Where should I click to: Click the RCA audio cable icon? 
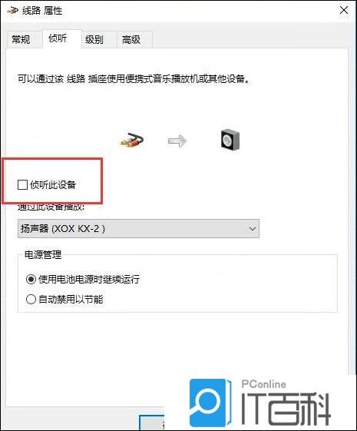click(132, 141)
